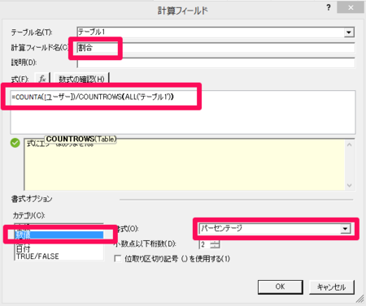
Task: Click the dialog resize grip in the corner
Action: [360, 299]
